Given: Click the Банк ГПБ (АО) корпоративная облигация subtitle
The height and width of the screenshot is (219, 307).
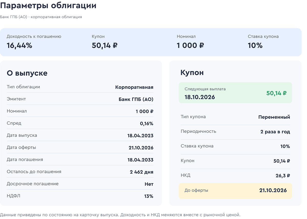Looking at the screenshot, I should [x=41, y=17].
